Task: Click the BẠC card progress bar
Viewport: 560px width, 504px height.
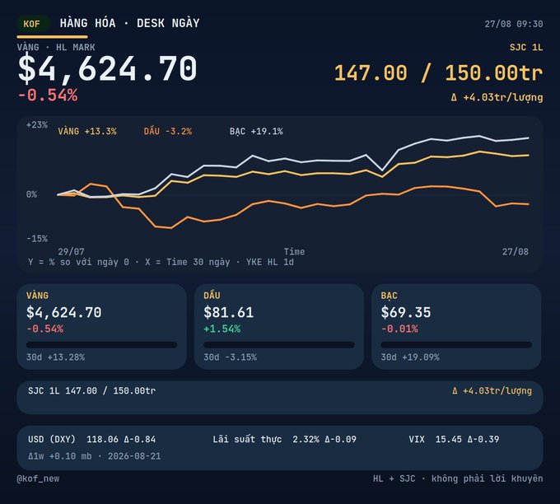Action: point(456,345)
